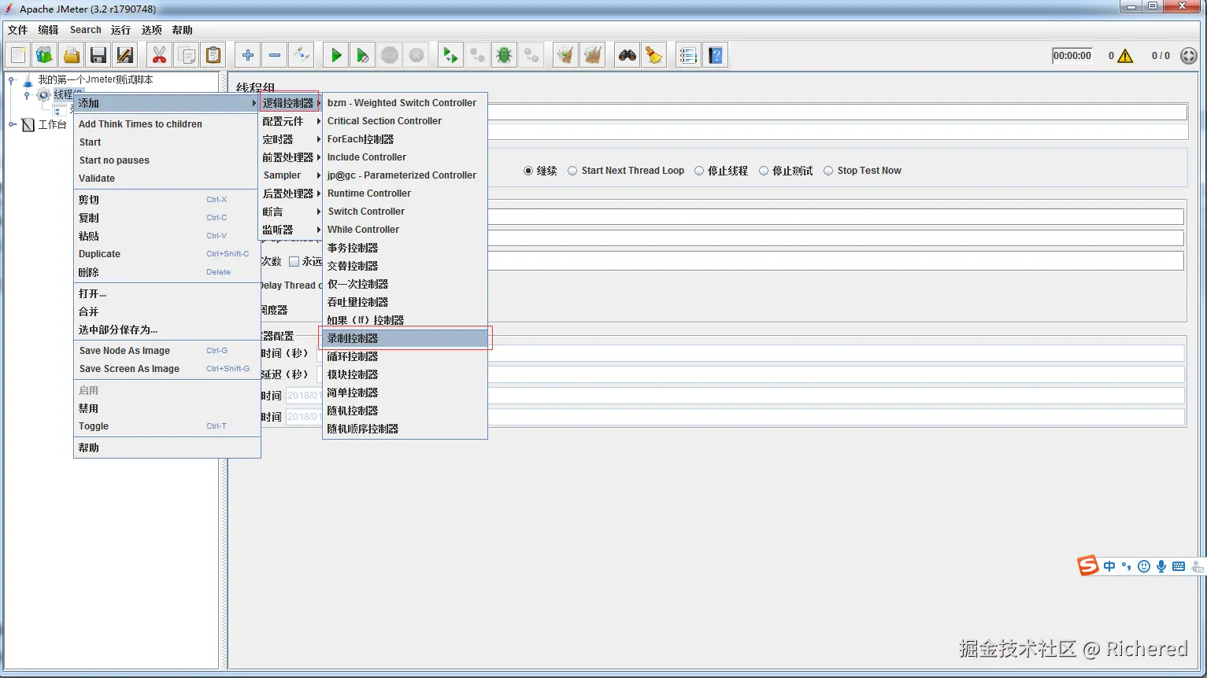This screenshot has width=1207, height=678.
Task: Toggle the 永远 checkbox
Action: 294,261
